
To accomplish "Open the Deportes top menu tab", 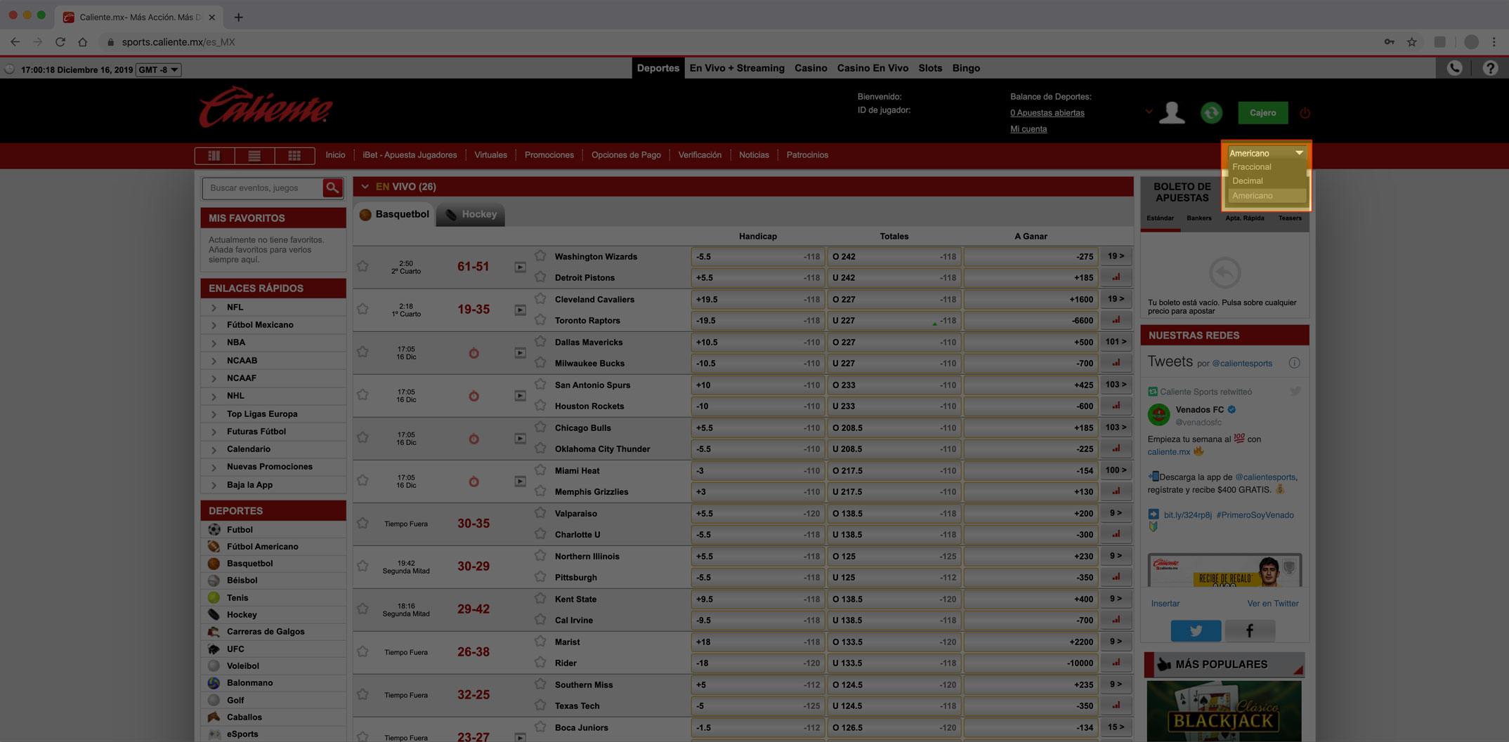I will [x=658, y=68].
